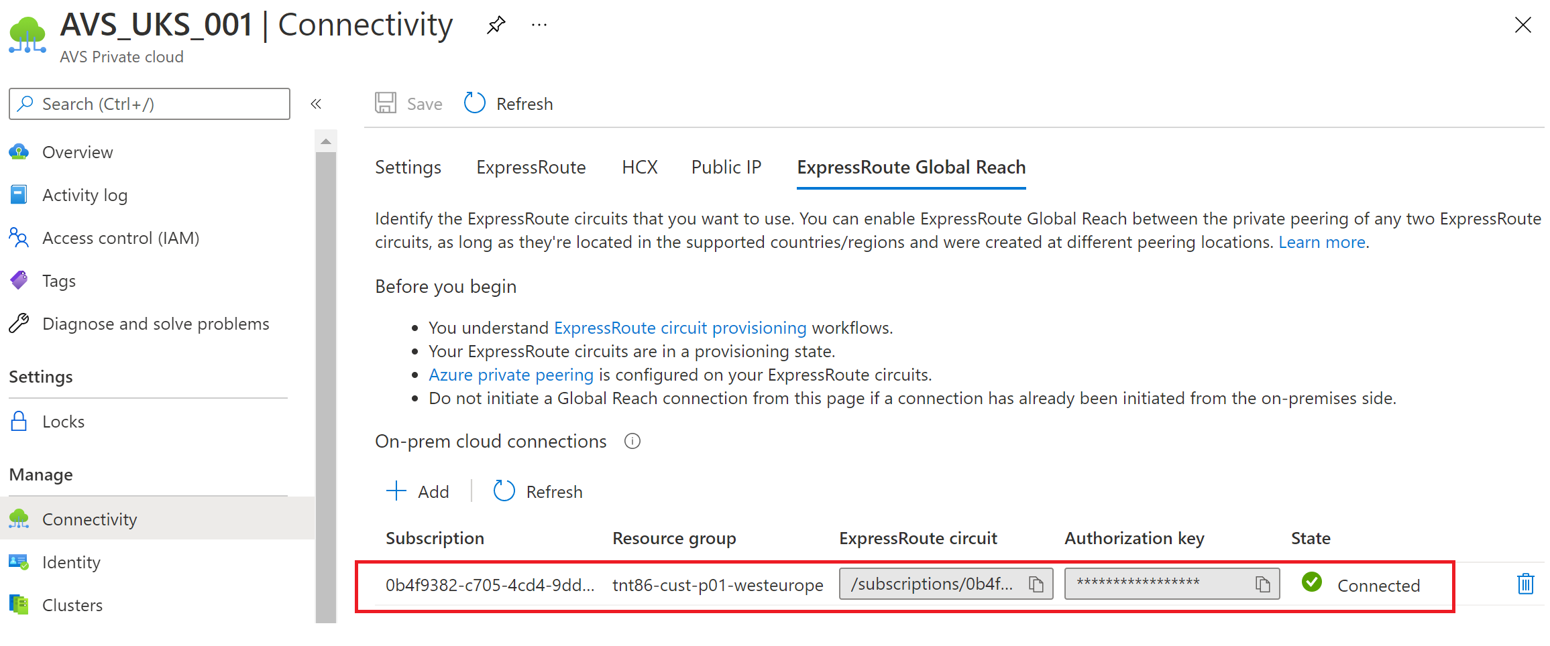Click the top toolbar Refresh button
This screenshot has height=646, width=1550.
tap(508, 104)
